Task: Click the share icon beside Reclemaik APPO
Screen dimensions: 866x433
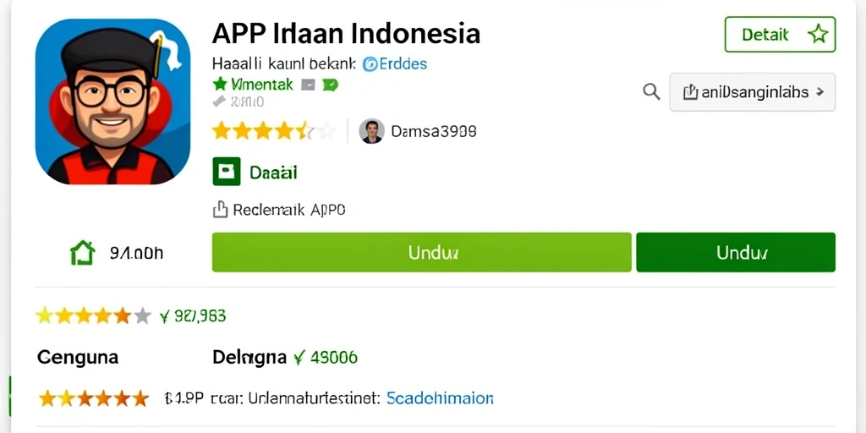Action: coord(220,210)
